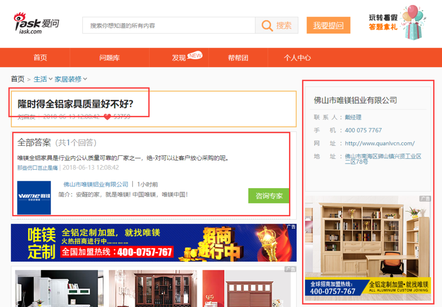Click the 咨询专家 green button
Viewport: 442px width, 307px height.
269,195
